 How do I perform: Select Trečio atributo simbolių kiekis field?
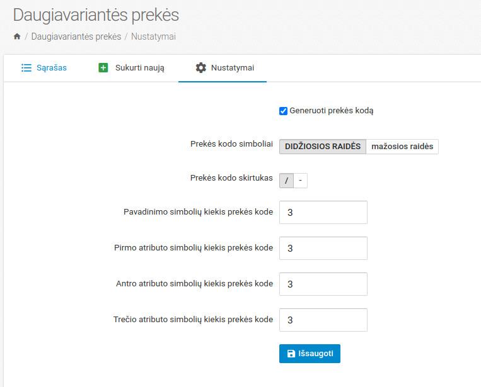click(323, 320)
